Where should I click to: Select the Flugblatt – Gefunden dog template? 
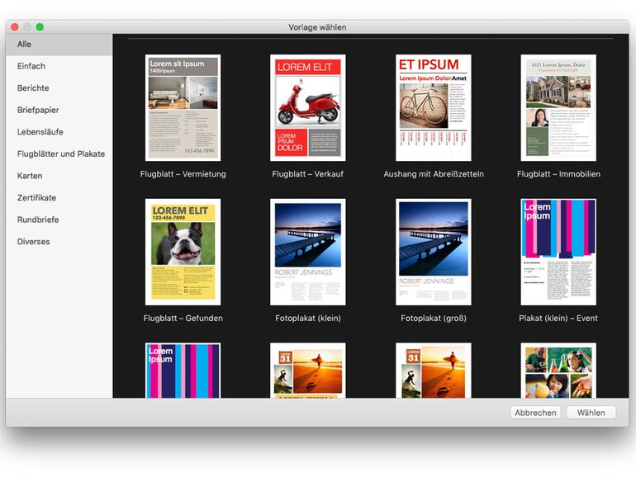point(183,252)
